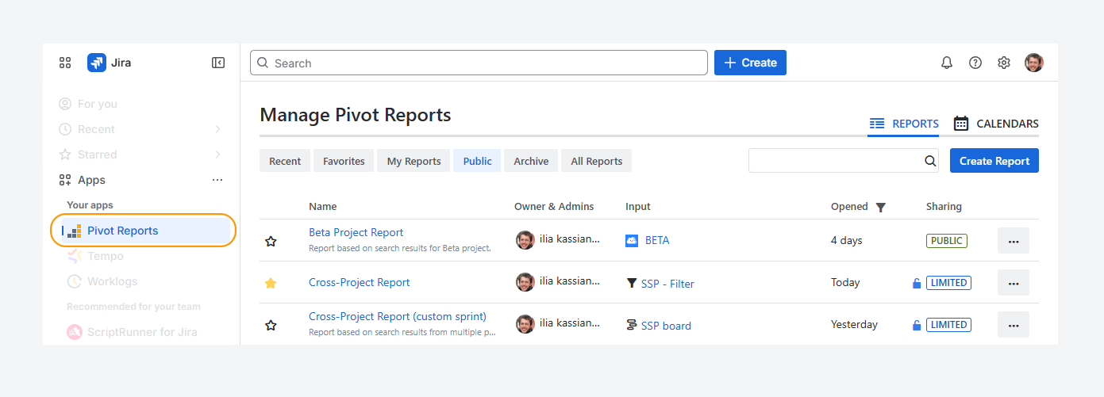Unstar the Cross-Project Report
Screen dimensions: 1104x397
pos(271,283)
